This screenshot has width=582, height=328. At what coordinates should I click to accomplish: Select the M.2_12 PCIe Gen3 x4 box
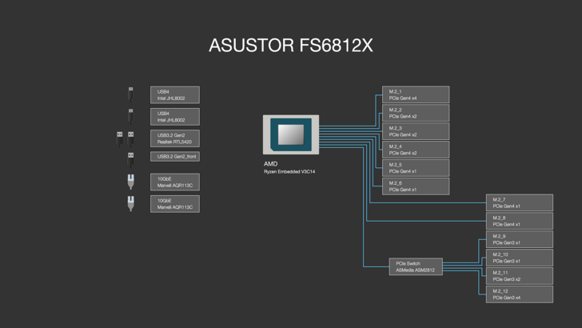[x=520, y=294]
